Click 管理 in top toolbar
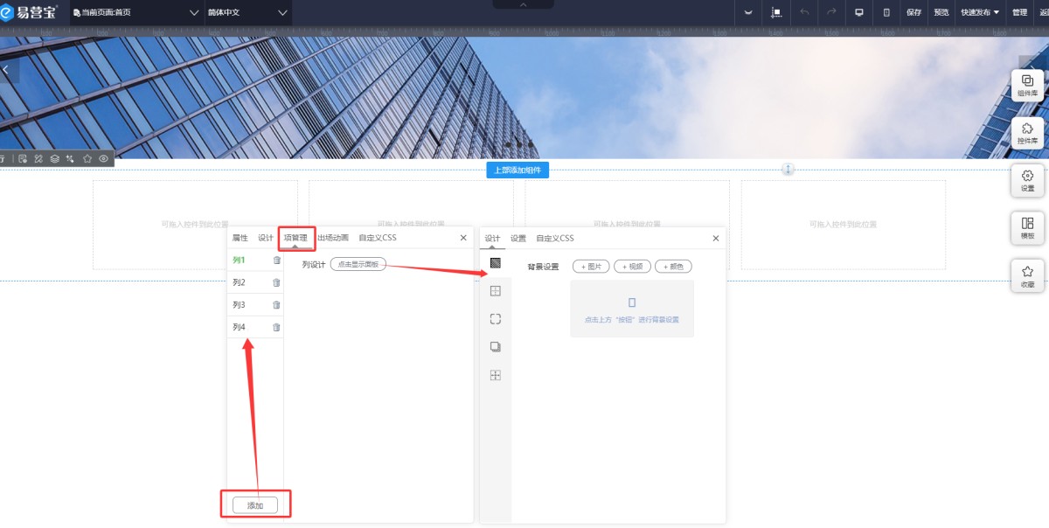Screen dimensions: 1049x528 (x=1019, y=12)
